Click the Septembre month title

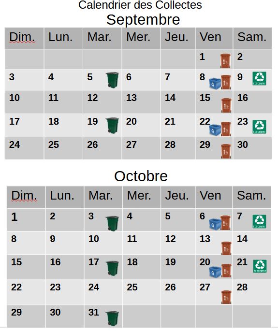(x=143, y=20)
